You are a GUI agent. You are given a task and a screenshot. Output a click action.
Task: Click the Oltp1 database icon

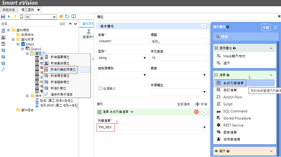point(23,44)
